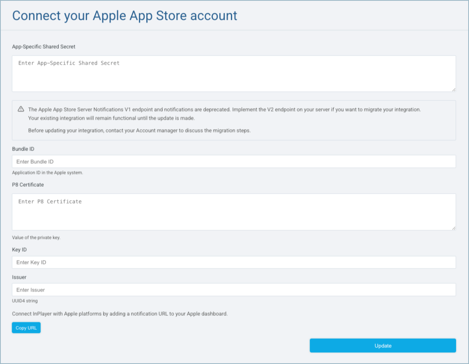
Task: Click the App-Specific Shared Secret text area
Action: click(234, 73)
